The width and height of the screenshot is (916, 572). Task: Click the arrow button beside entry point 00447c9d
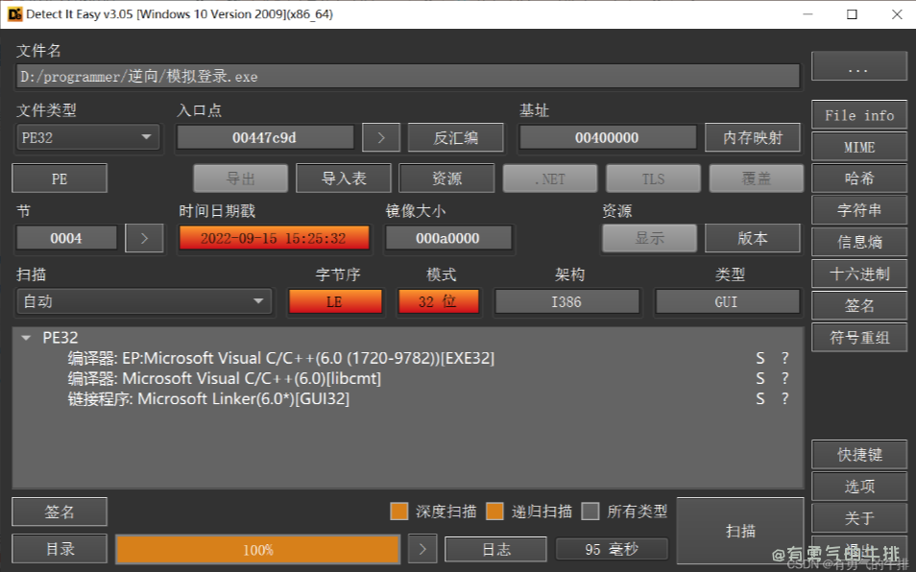[x=381, y=138]
